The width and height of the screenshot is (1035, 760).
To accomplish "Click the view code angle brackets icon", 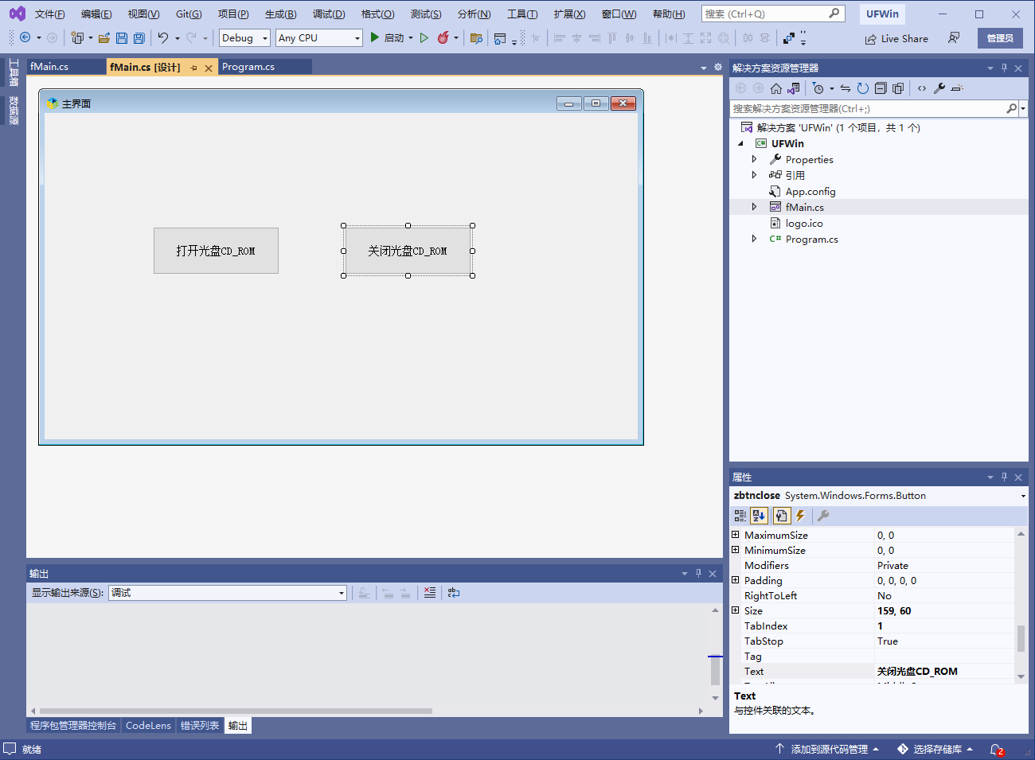I will (922, 88).
